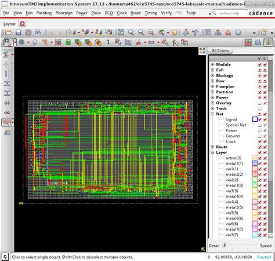Open the Floorplan menu

coord(64,13)
